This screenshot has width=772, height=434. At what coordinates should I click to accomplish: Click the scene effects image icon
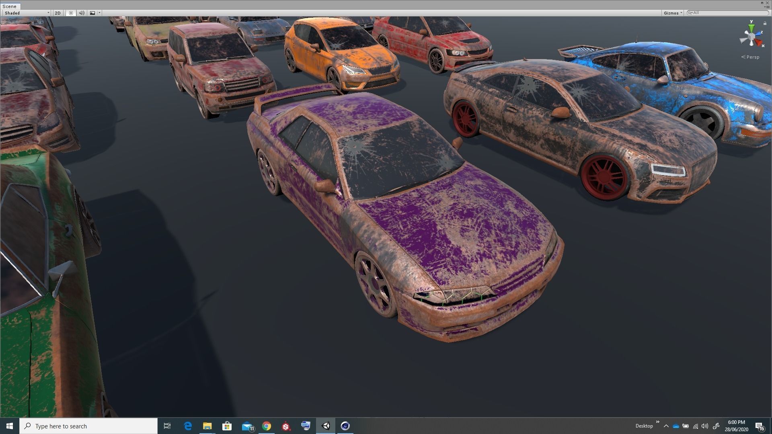tap(92, 13)
